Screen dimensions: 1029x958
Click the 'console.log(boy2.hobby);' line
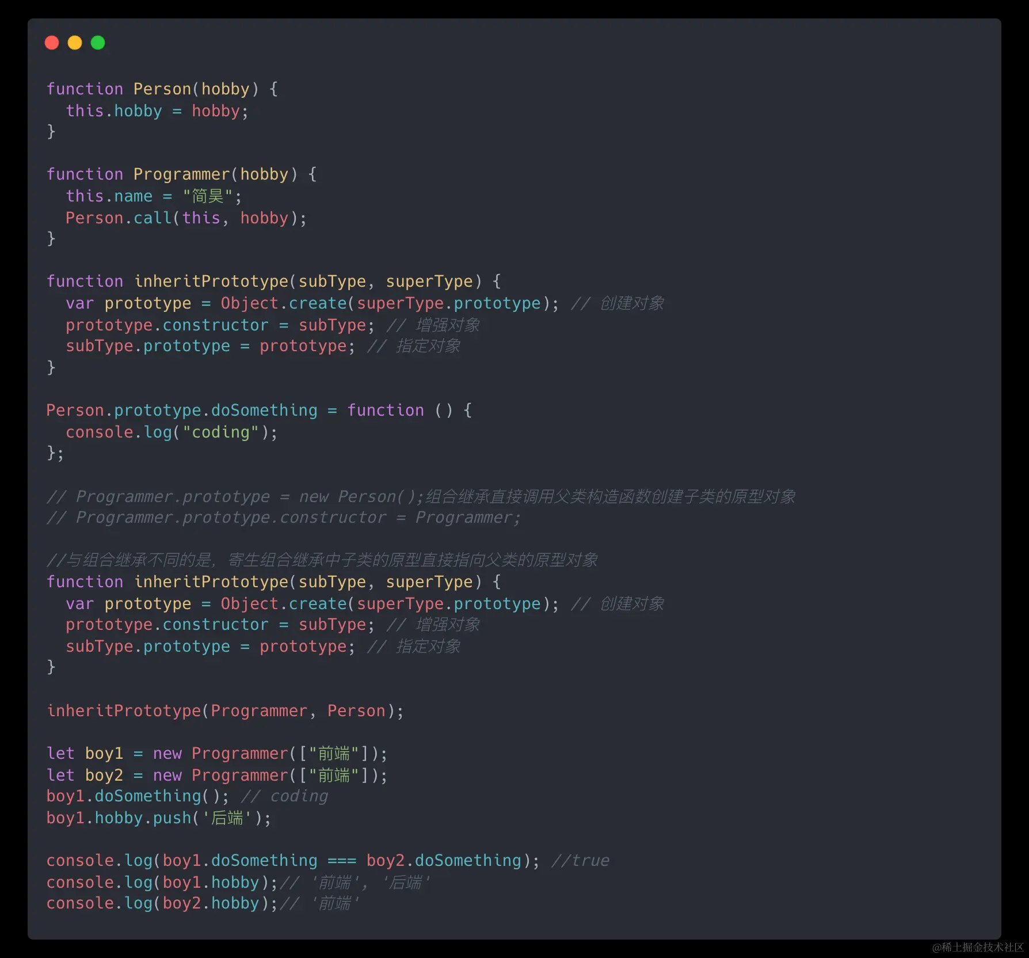click(x=162, y=903)
